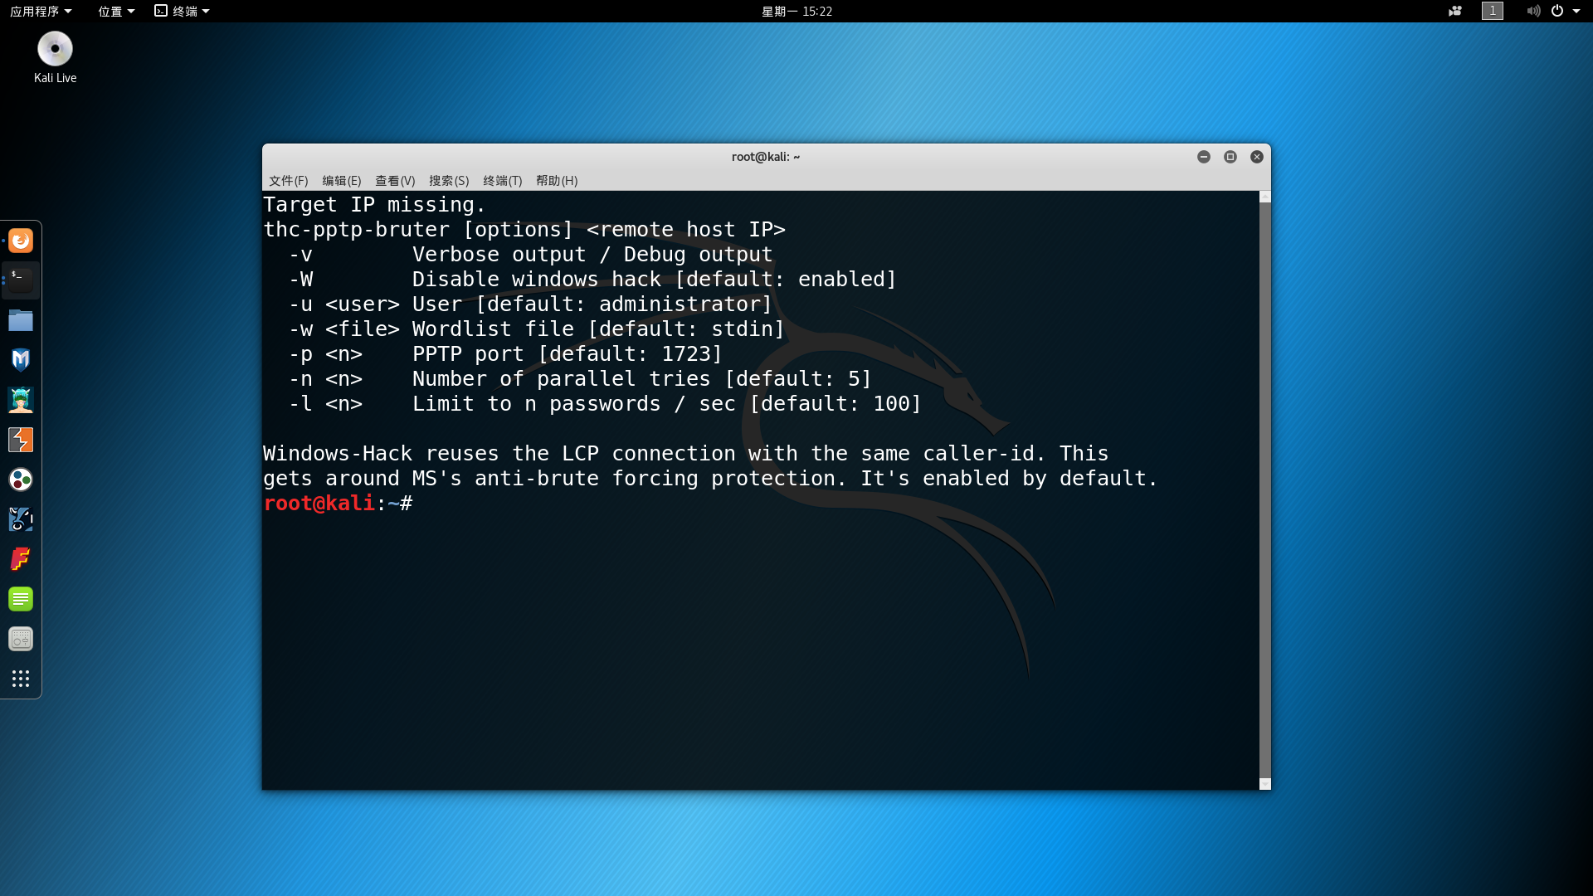Image resolution: width=1593 pixels, height=896 pixels.
Task: Click the '-u <user>' option line
Action: tap(530, 304)
